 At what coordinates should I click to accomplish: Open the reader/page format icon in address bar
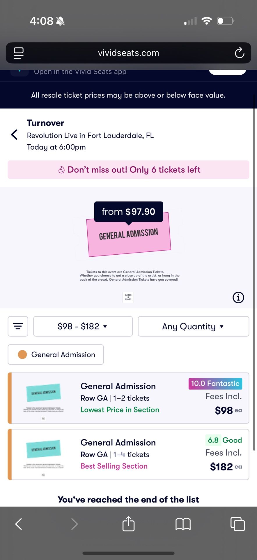[x=19, y=53]
